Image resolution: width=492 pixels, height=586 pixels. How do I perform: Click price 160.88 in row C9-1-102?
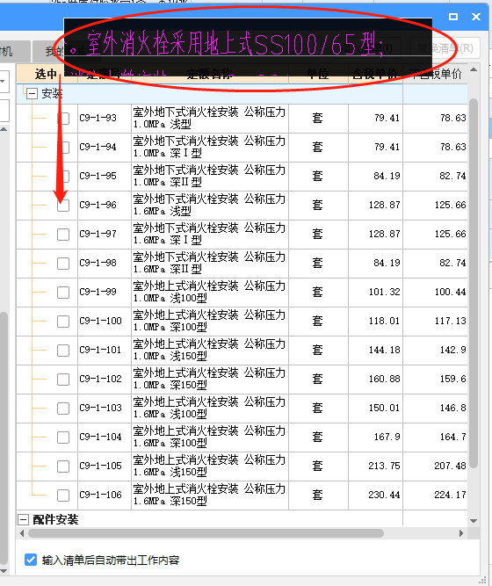tap(384, 379)
